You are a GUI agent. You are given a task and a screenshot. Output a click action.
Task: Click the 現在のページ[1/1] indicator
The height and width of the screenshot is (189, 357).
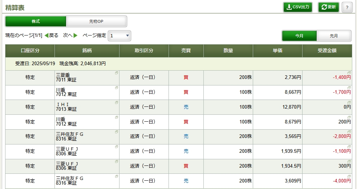[24, 35]
